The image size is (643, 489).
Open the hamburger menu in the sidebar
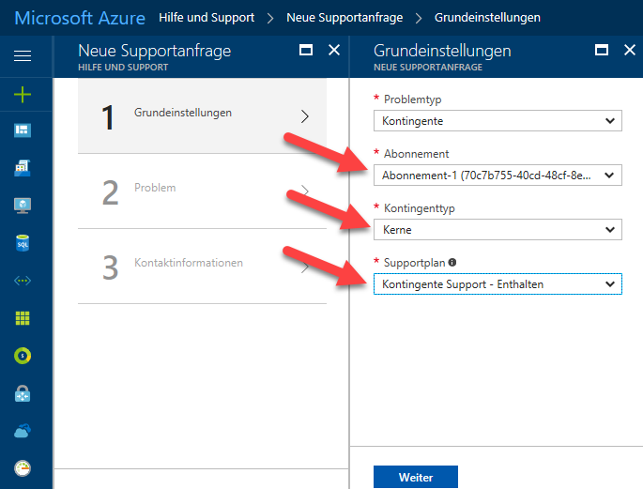click(23, 55)
